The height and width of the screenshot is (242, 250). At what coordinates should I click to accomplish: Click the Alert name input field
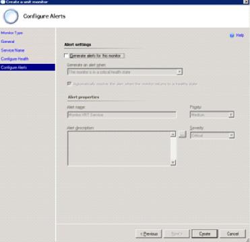click(x=121, y=115)
